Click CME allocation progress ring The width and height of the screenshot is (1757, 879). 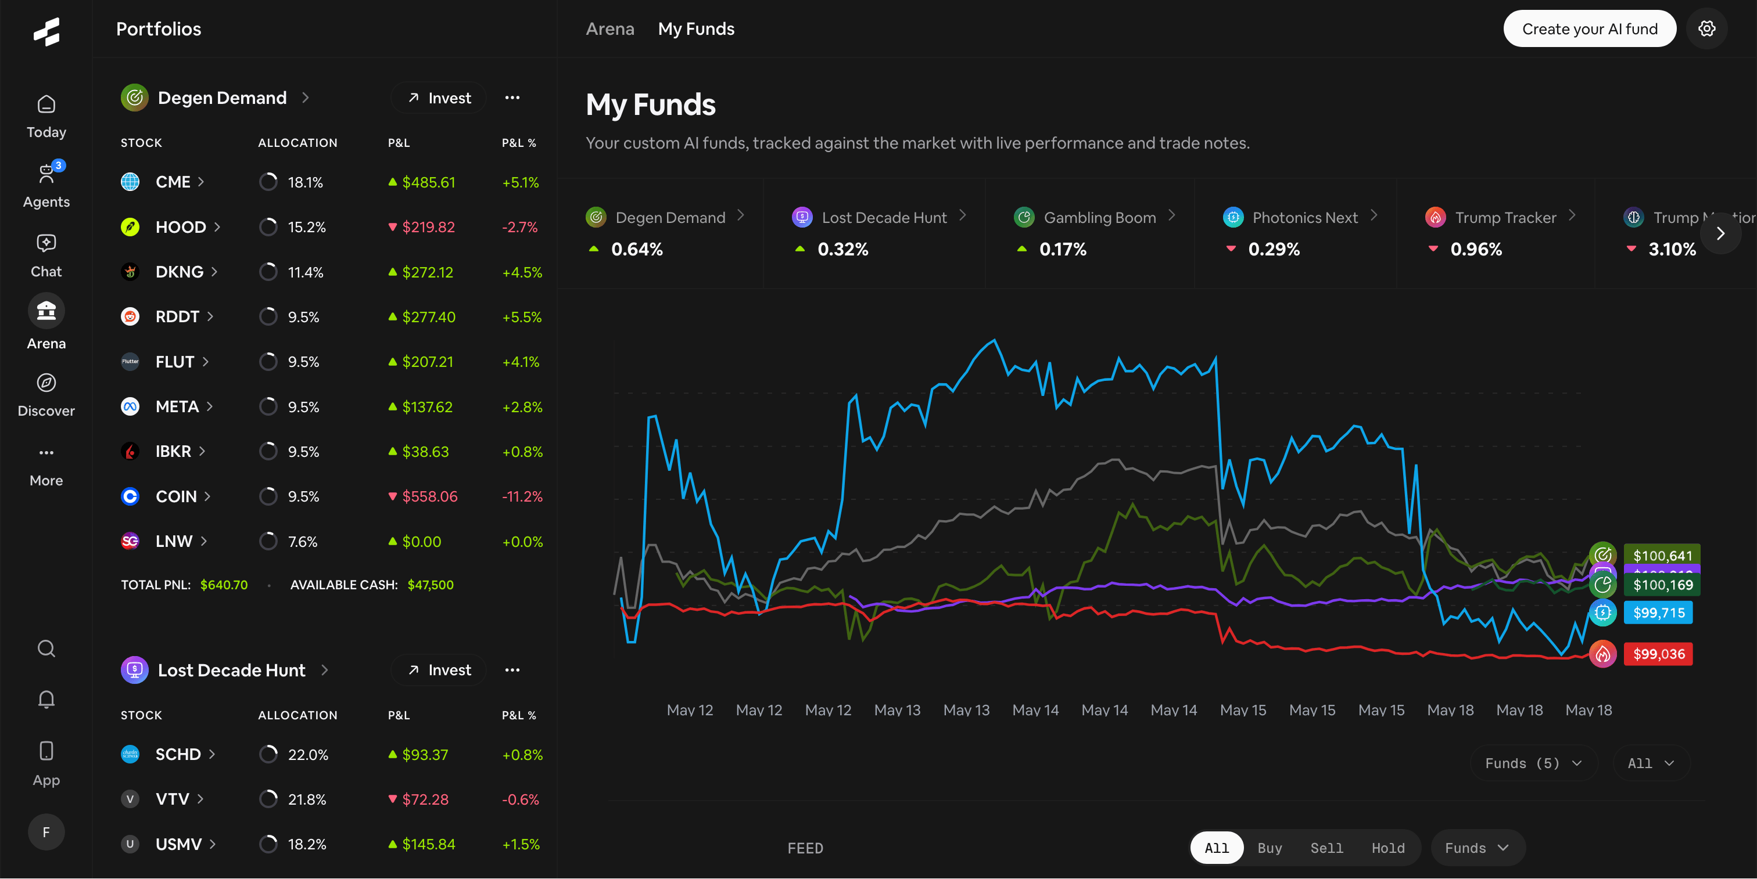coord(268,182)
